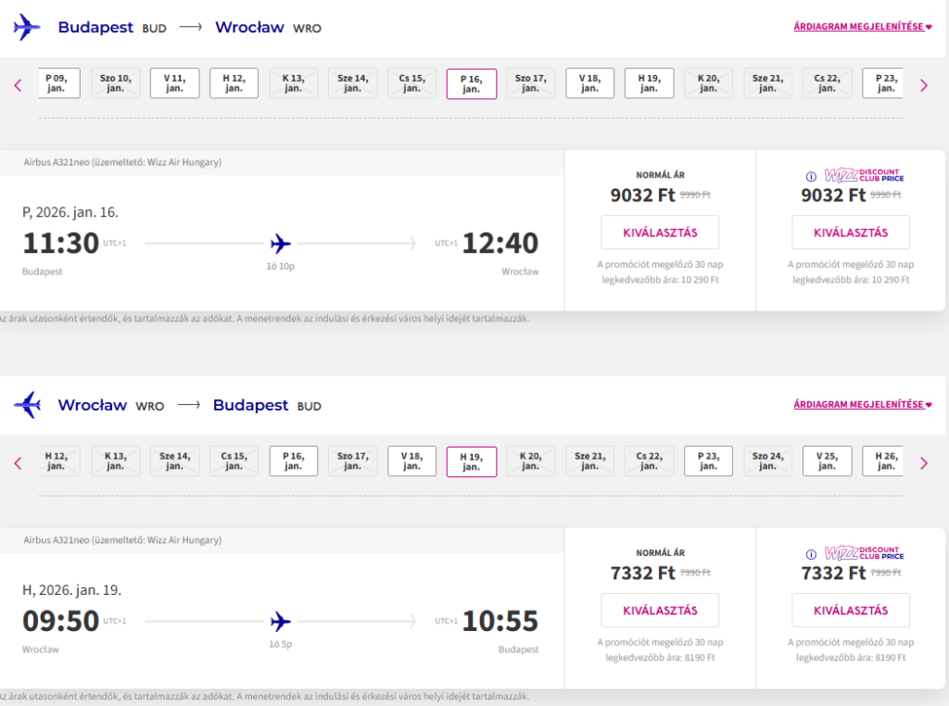
Task: Select outbound date H 19, jan.
Action: 649,83
